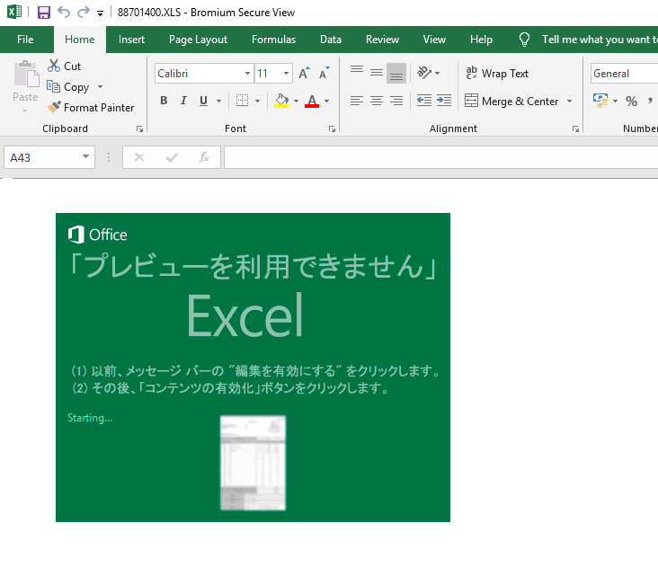
Task: Expand the Borders options arrow
Action: click(x=257, y=101)
